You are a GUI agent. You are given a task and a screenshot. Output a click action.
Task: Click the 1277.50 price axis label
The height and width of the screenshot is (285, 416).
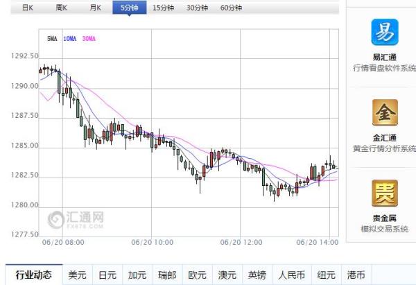(25, 234)
